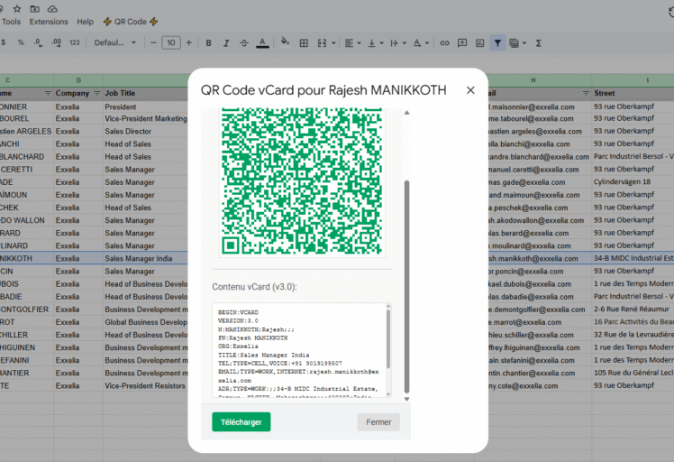The height and width of the screenshot is (462, 674).
Task: Select column D header
Action: coord(78,80)
